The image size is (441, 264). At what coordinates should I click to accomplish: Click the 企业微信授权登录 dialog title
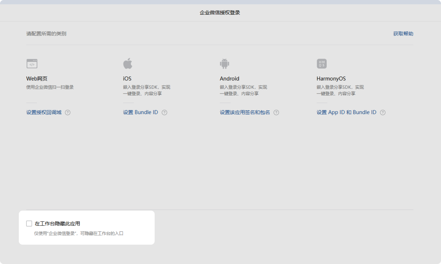[x=220, y=13]
